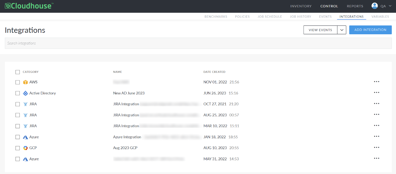Select the GCP integration checkbox
The height and width of the screenshot is (174, 396).
coord(18,148)
